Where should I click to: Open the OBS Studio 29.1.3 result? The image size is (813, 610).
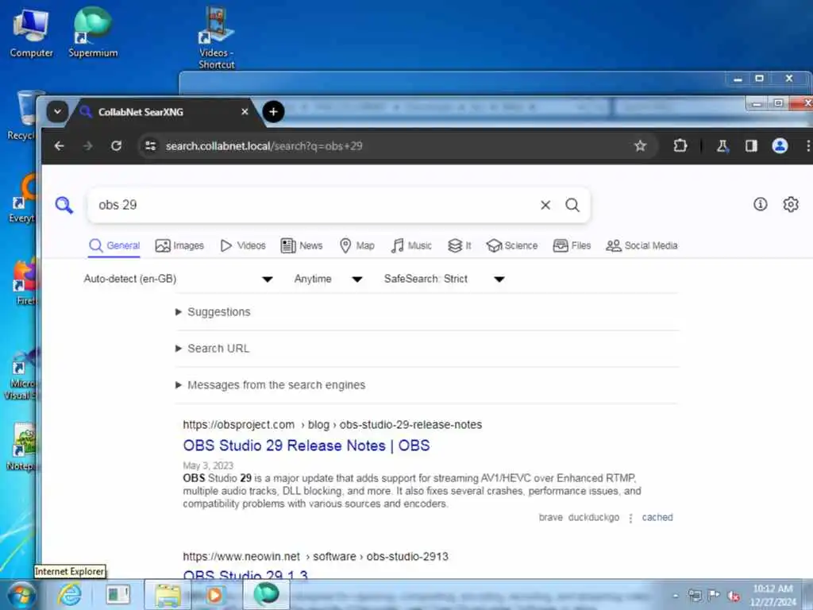click(245, 575)
